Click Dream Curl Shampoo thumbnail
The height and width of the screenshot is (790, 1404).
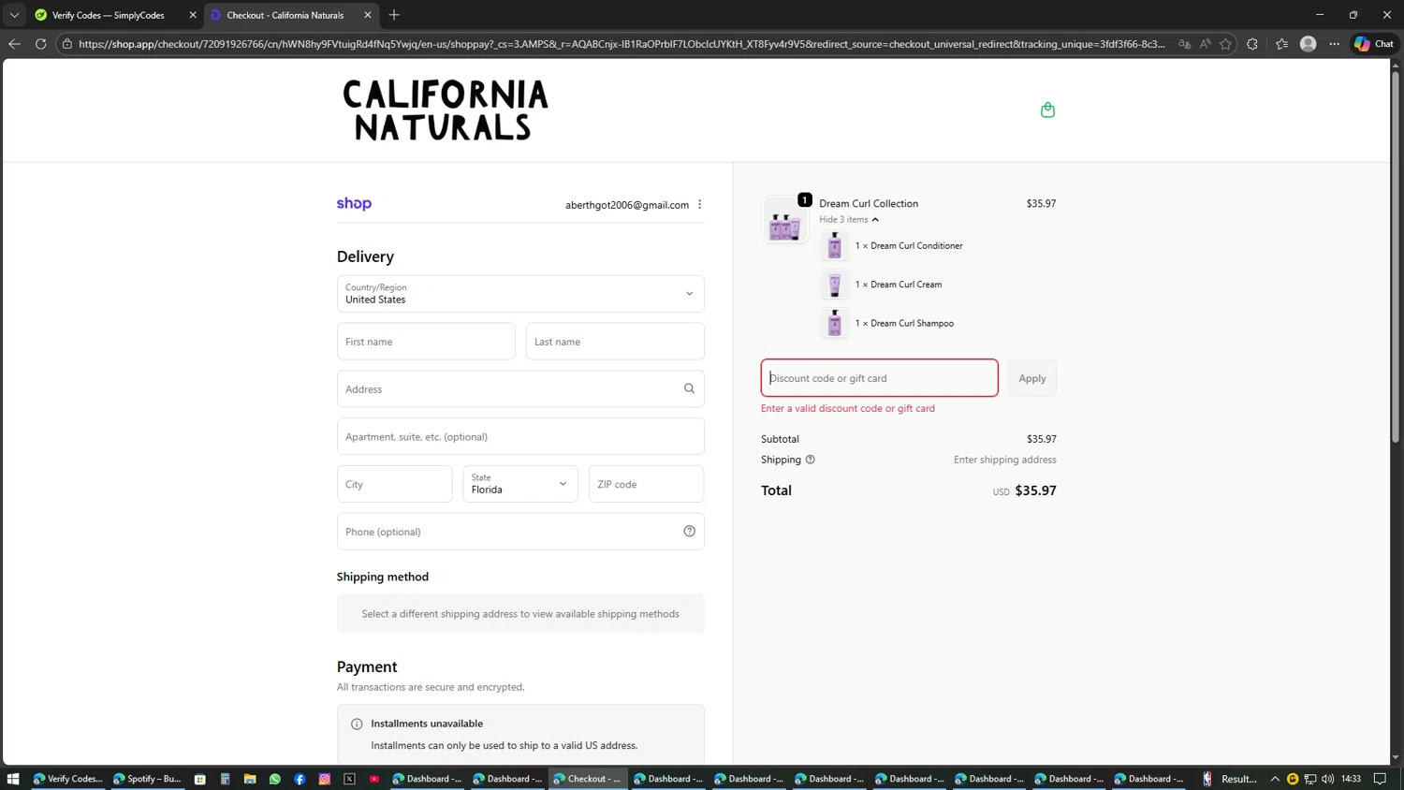click(834, 323)
